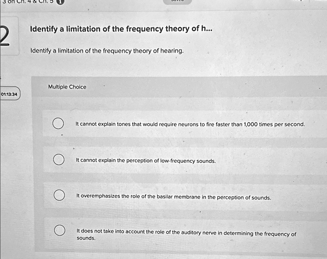The image size is (327, 259).
Task: Click the full question prompt about hearing
Action: [x=107, y=51]
